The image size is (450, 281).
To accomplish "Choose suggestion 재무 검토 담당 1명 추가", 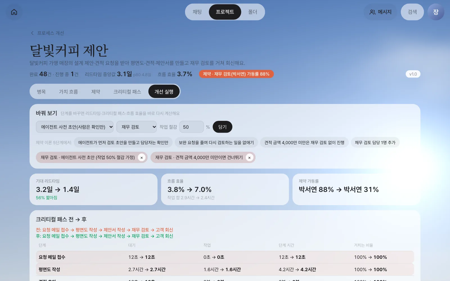I will click(375, 143).
